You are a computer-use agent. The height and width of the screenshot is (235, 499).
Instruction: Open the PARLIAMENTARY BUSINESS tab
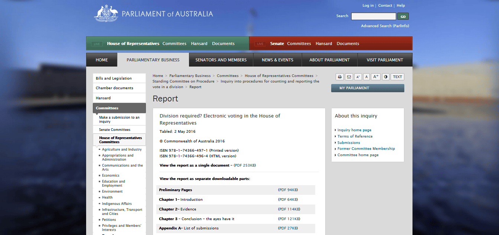point(153,60)
